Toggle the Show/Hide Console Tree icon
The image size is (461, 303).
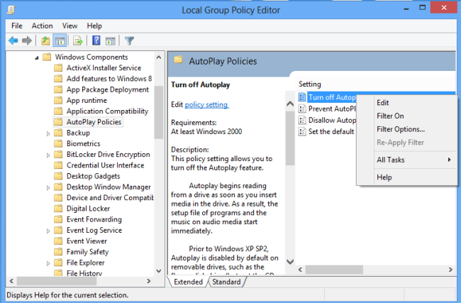pyautogui.click(x=60, y=40)
